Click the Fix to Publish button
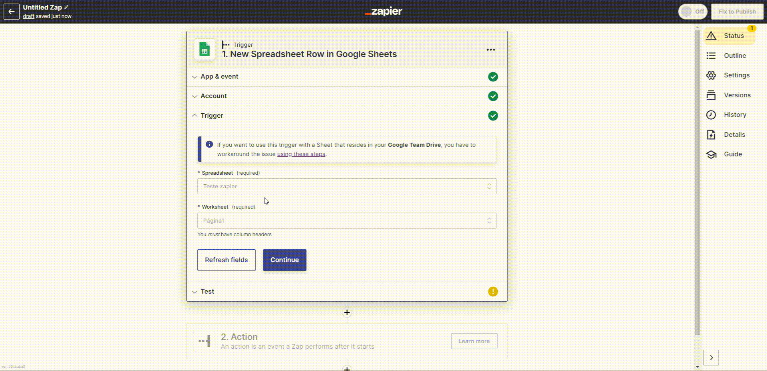Image resolution: width=767 pixels, height=371 pixels. [x=737, y=12]
